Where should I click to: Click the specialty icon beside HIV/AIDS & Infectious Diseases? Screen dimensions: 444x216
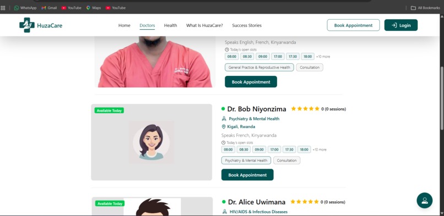[x=225, y=212]
